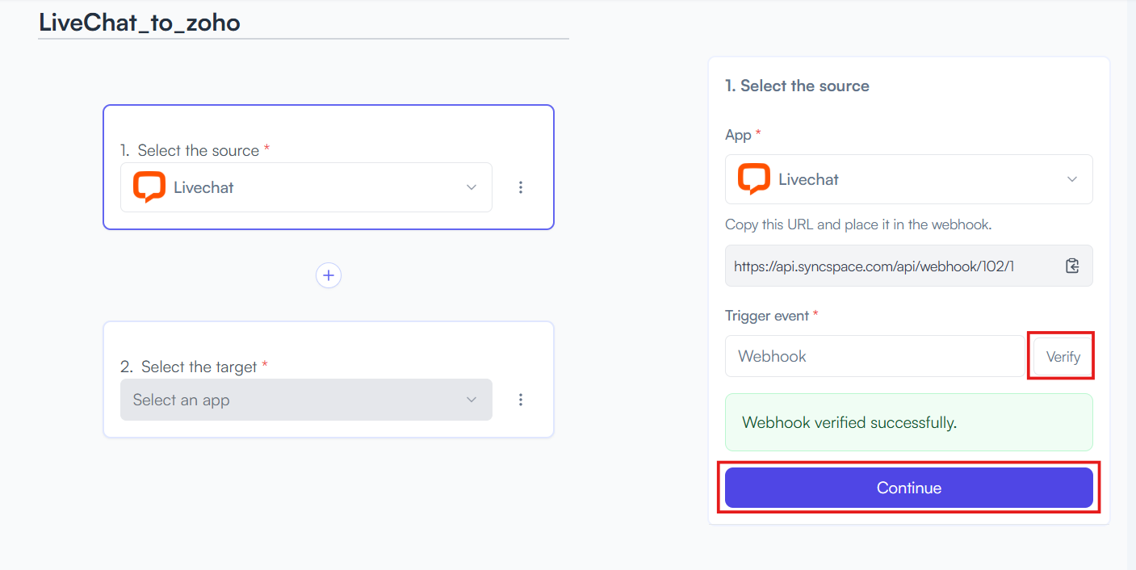Open the three-dot menu for source step
This screenshot has height=570, width=1136.
coord(521,187)
